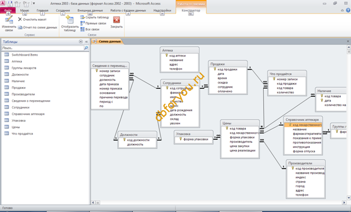Click Скрыть таблицу in ribbon
The image size is (351, 212).
click(94, 17)
